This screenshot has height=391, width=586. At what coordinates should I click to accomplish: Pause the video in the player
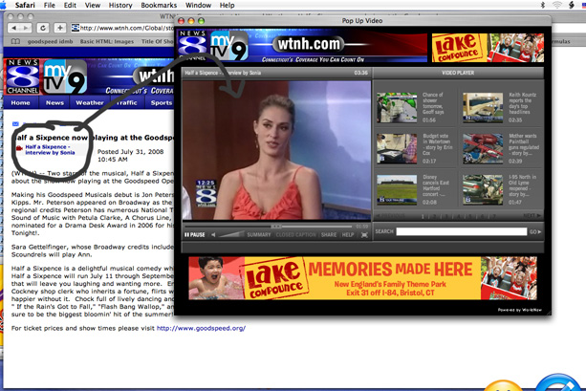pos(194,234)
